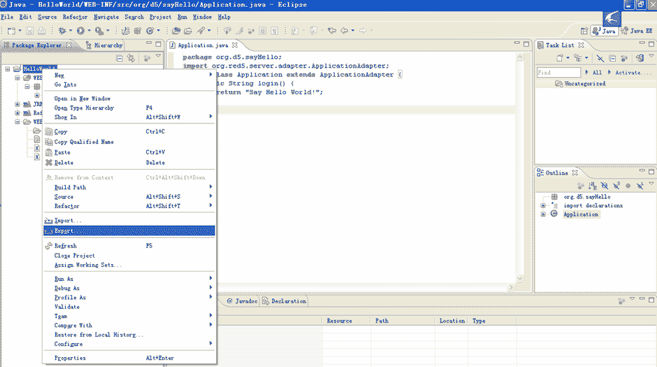The image size is (657, 367).
Task: Collapse All in Package Explorer toolbar
Action: tap(120, 58)
